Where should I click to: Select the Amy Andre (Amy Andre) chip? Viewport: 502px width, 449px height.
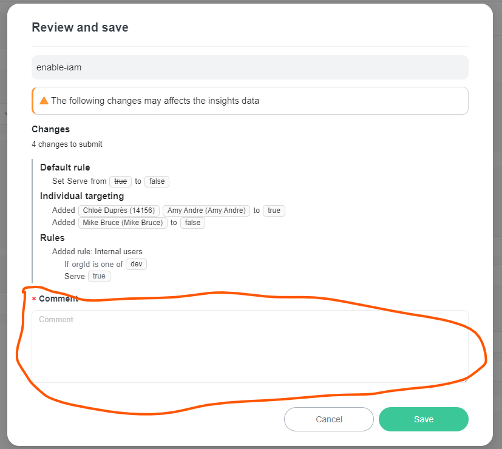click(206, 211)
